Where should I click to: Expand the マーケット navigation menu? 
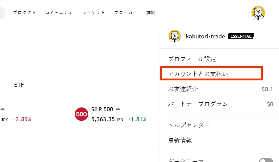pos(93,13)
